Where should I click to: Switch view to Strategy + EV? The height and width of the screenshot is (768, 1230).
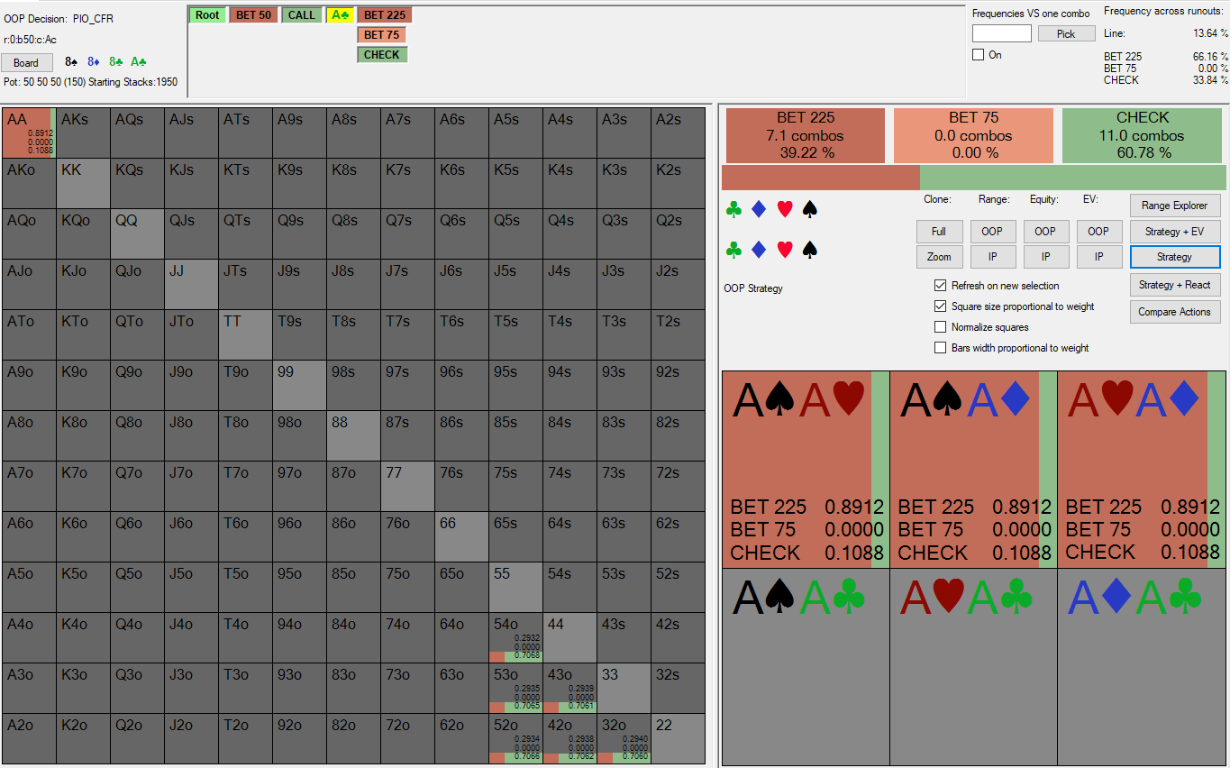click(x=1175, y=232)
